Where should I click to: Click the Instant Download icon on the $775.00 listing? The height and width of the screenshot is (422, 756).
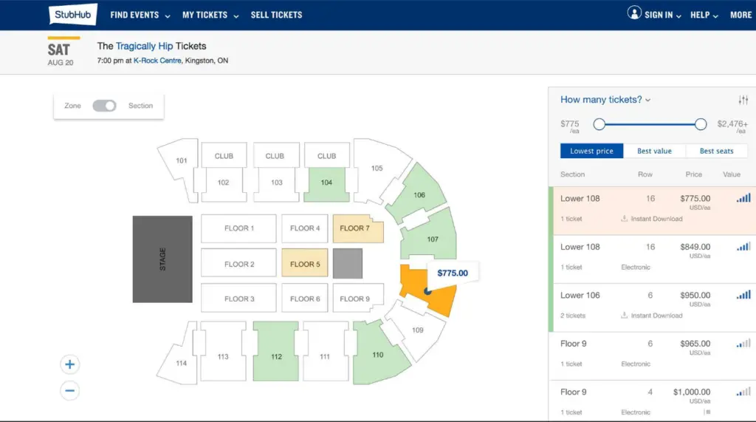(x=625, y=218)
